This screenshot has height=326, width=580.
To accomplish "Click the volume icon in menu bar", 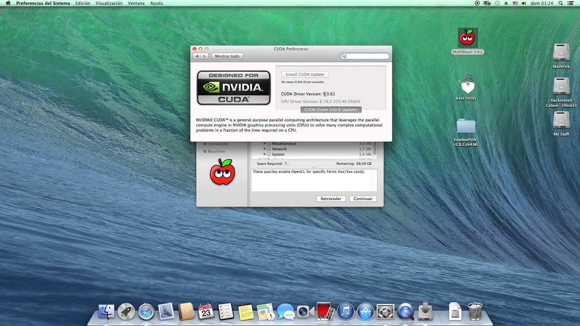I will point(524,3).
